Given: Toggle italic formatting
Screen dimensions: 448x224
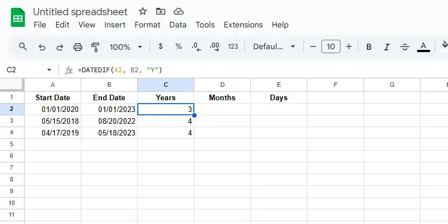Looking at the screenshot, I should tap(387, 47).
